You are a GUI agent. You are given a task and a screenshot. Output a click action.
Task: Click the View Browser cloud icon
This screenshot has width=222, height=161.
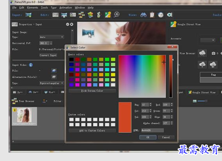[x=202, y=53]
